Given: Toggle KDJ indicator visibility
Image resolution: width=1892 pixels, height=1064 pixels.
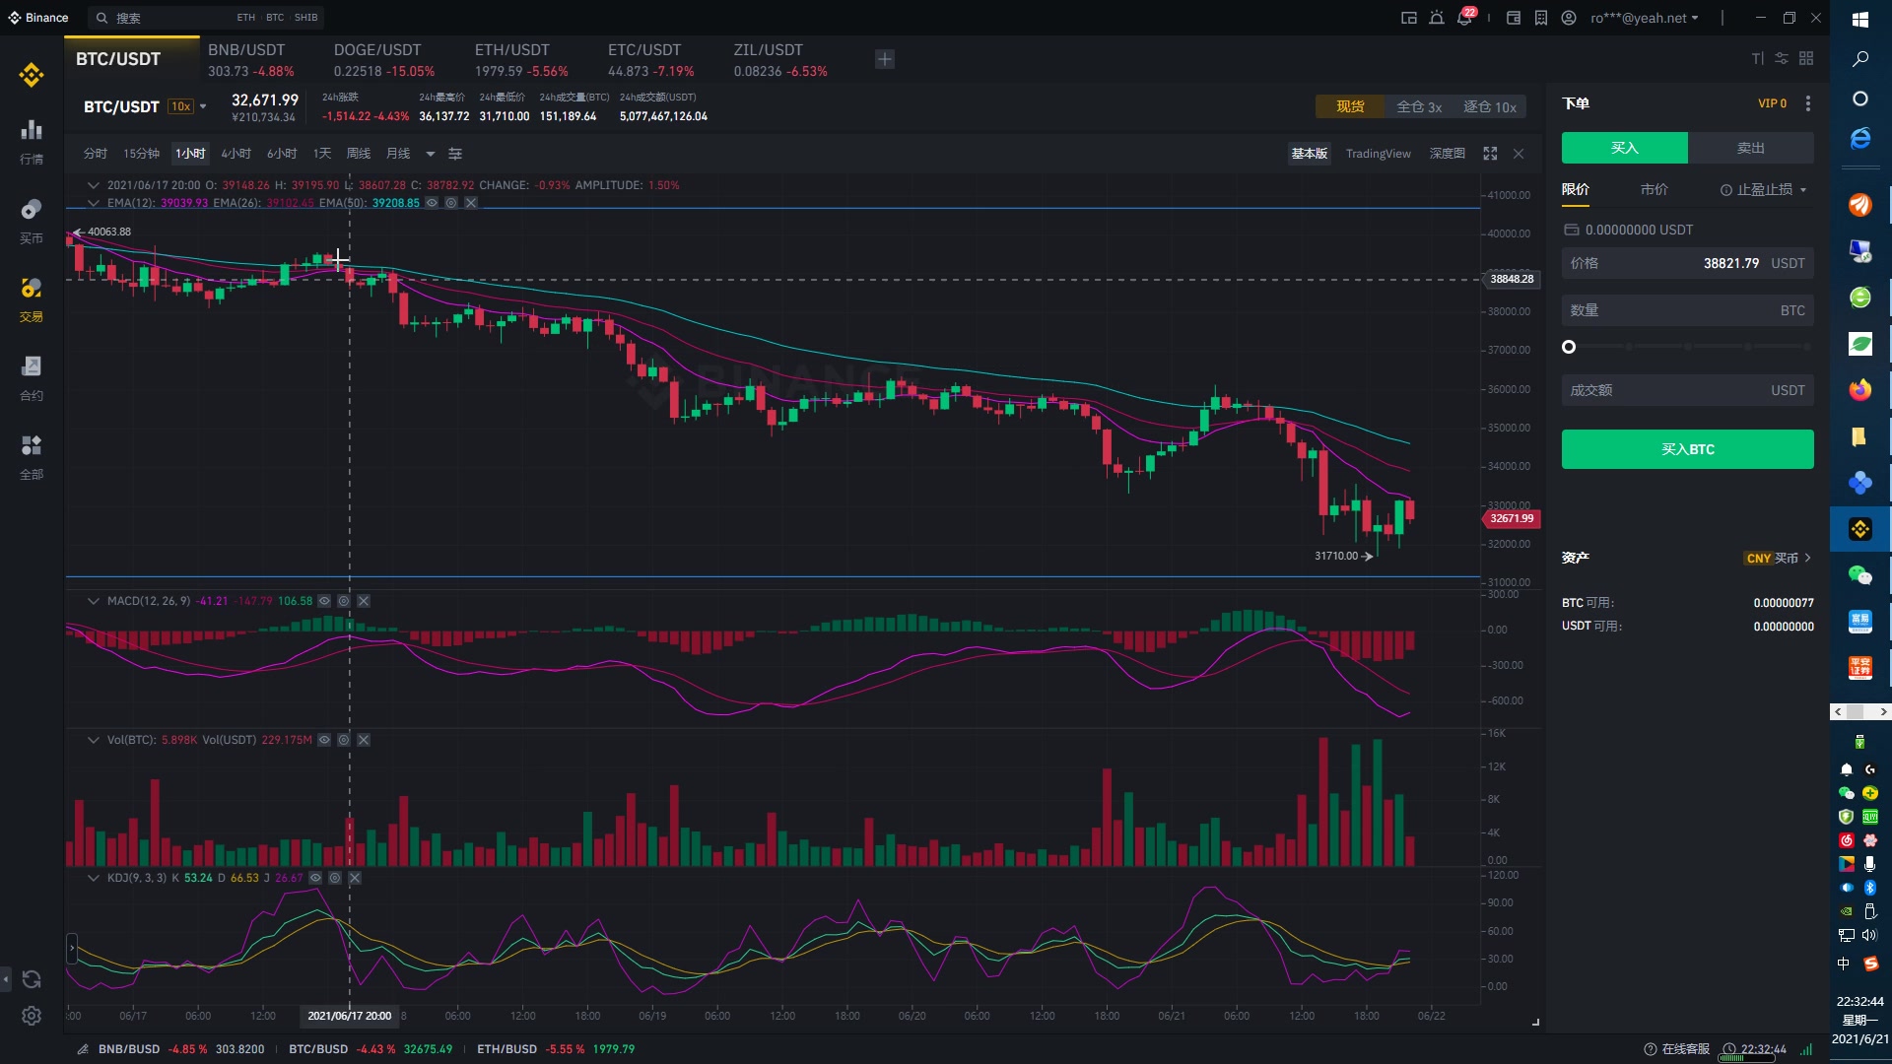Looking at the screenshot, I should (315, 878).
